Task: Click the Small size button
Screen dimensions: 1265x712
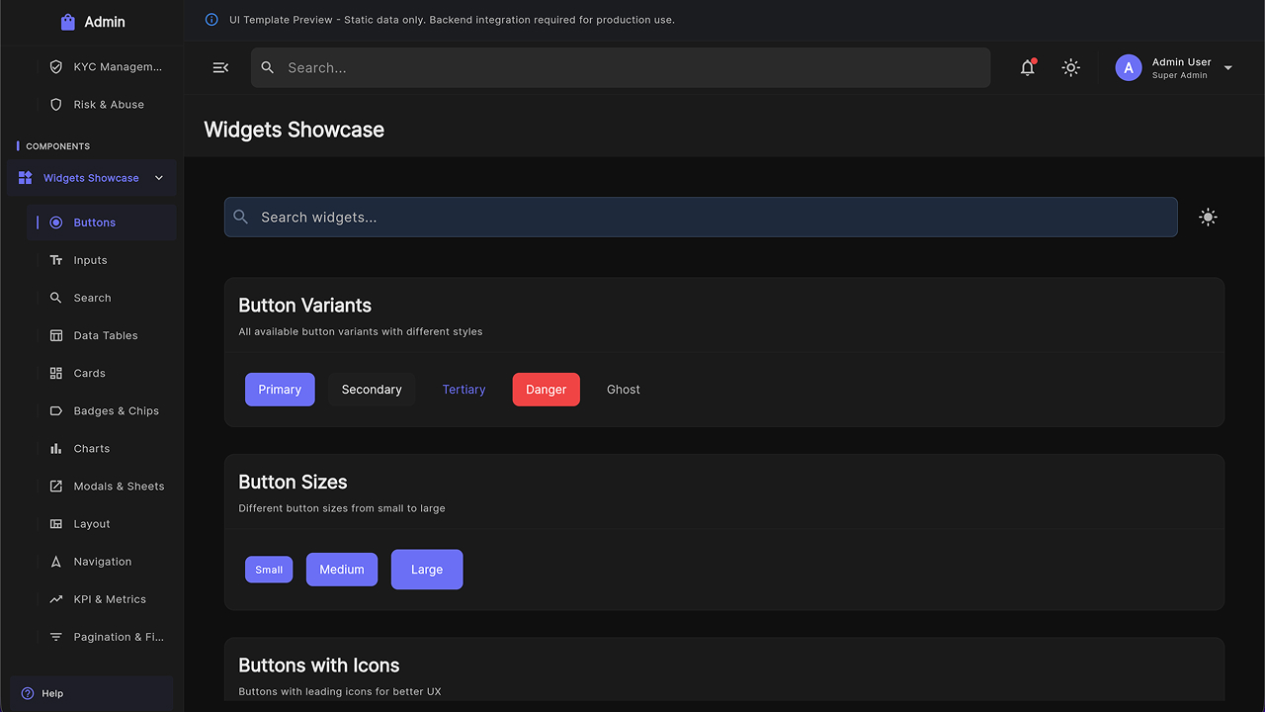Action: click(x=269, y=570)
